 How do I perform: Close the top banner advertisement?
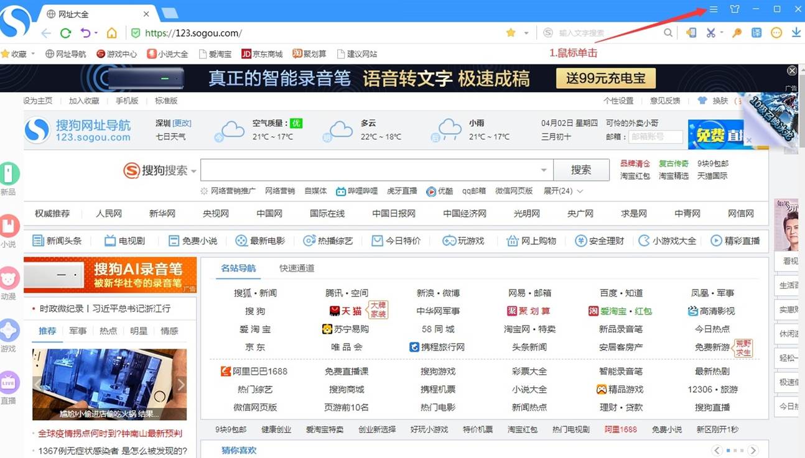tap(792, 71)
